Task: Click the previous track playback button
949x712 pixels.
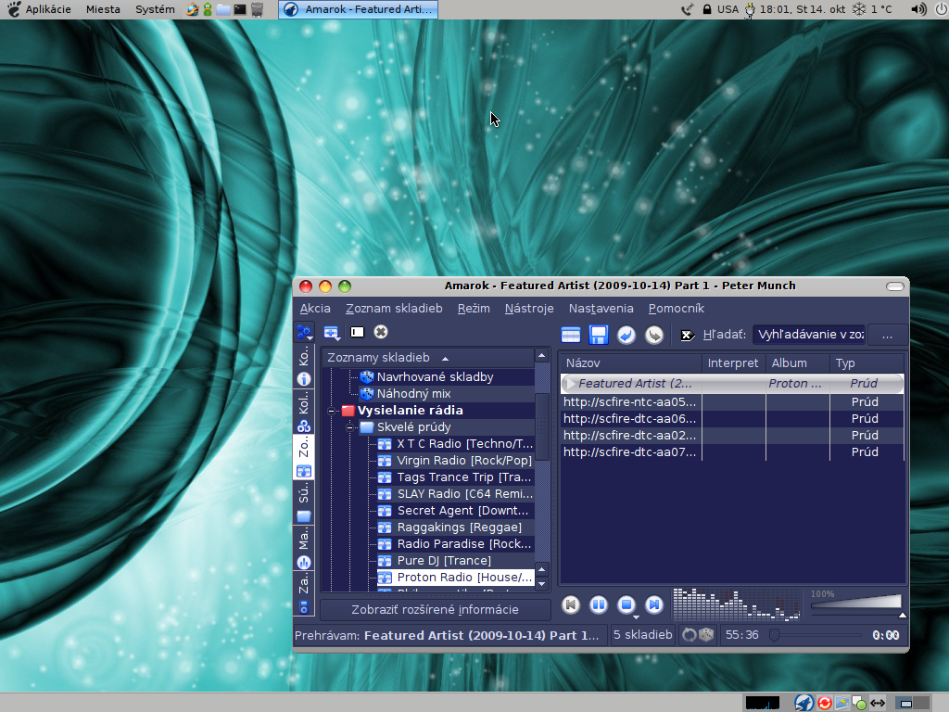Action: click(x=571, y=604)
